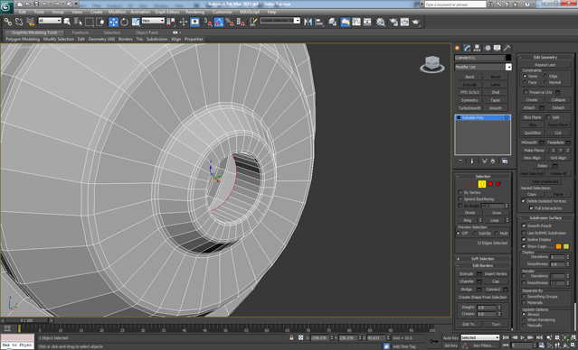The height and width of the screenshot is (350, 578).
Task: Select Element sub-object level icon
Action: [x=498, y=184]
